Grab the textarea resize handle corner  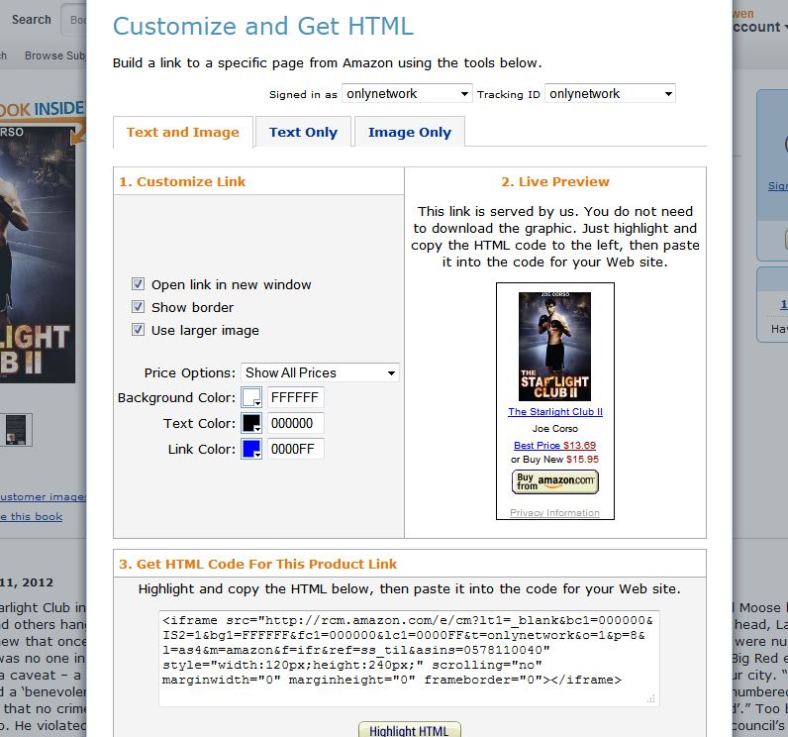(651, 698)
